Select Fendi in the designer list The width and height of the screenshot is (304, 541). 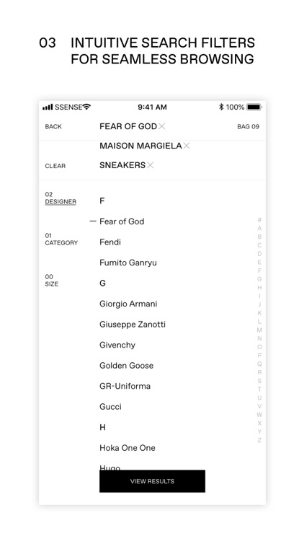110,242
